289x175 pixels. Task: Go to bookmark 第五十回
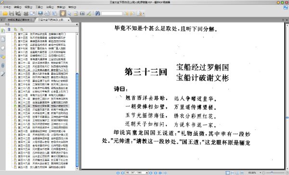pyautogui.click(x=41, y=167)
